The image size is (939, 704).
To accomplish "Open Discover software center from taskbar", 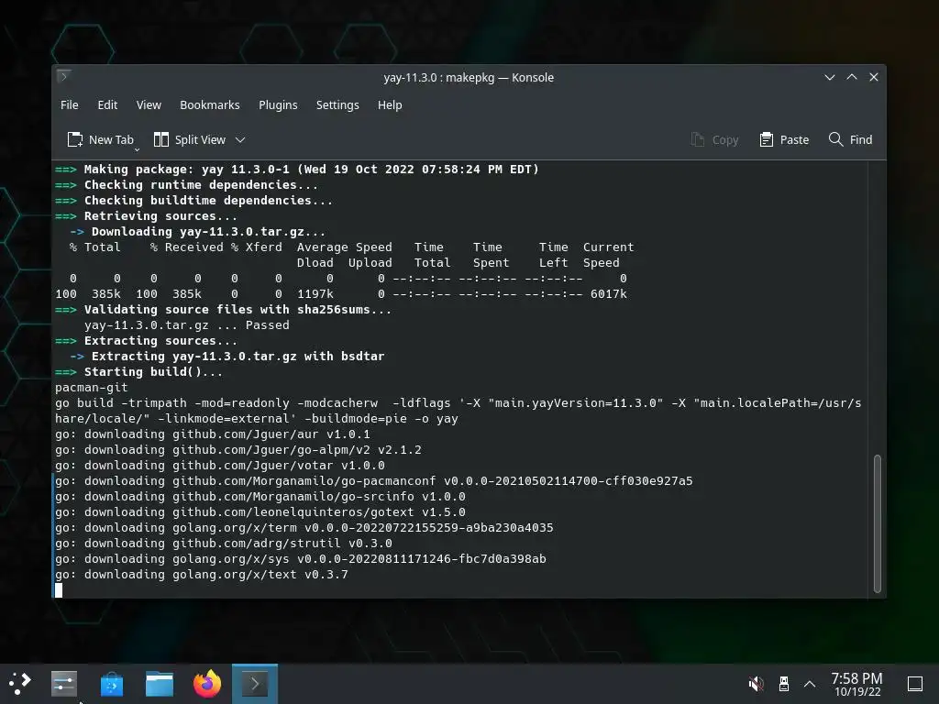I will pyautogui.click(x=111, y=683).
